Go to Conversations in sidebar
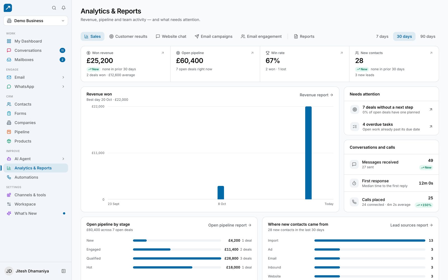Screen dimensions: 448x280 coord(36,50)
